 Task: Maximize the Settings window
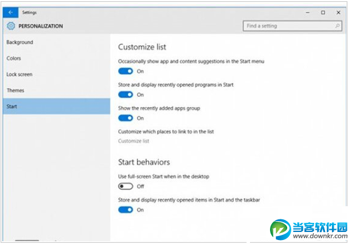tap(323, 12)
